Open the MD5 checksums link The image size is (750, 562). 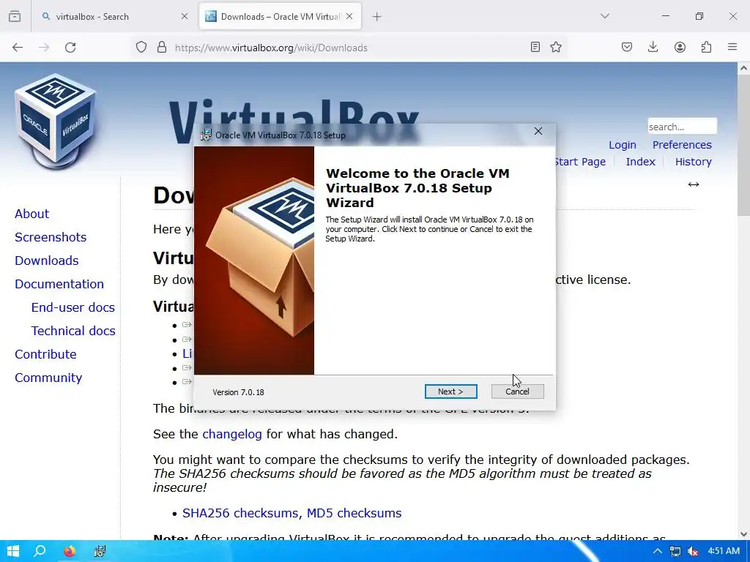(354, 513)
